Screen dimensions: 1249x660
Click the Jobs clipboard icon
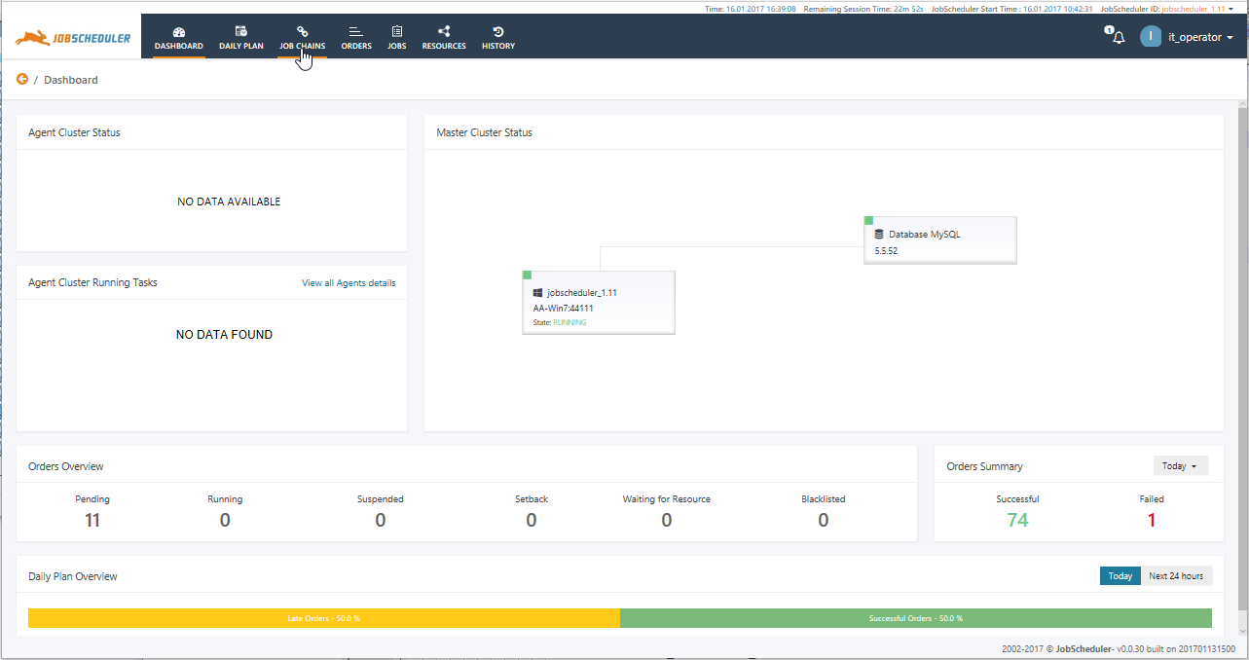pyautogui.click(x=396, y=31)
